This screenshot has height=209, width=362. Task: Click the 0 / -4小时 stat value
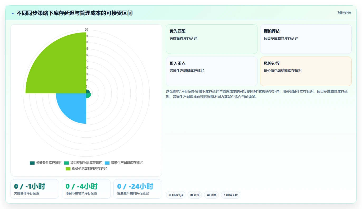pos(82,186)
